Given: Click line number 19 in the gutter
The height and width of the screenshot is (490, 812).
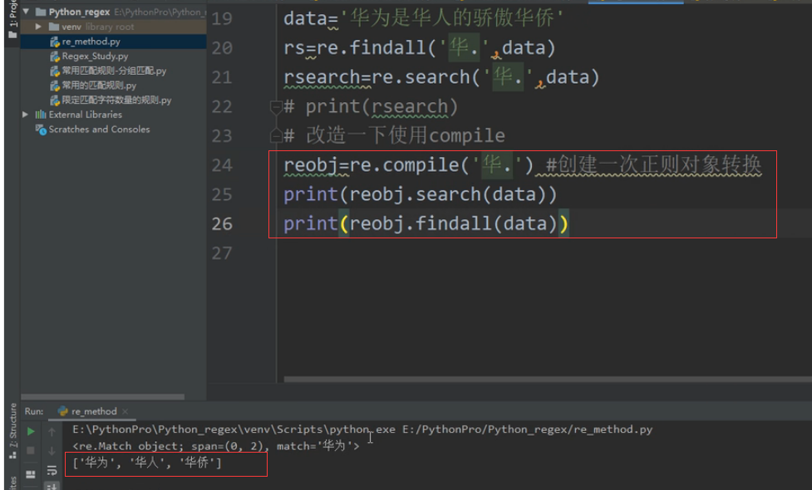Looking at the screenshot, I should click(x=222, y=18).
